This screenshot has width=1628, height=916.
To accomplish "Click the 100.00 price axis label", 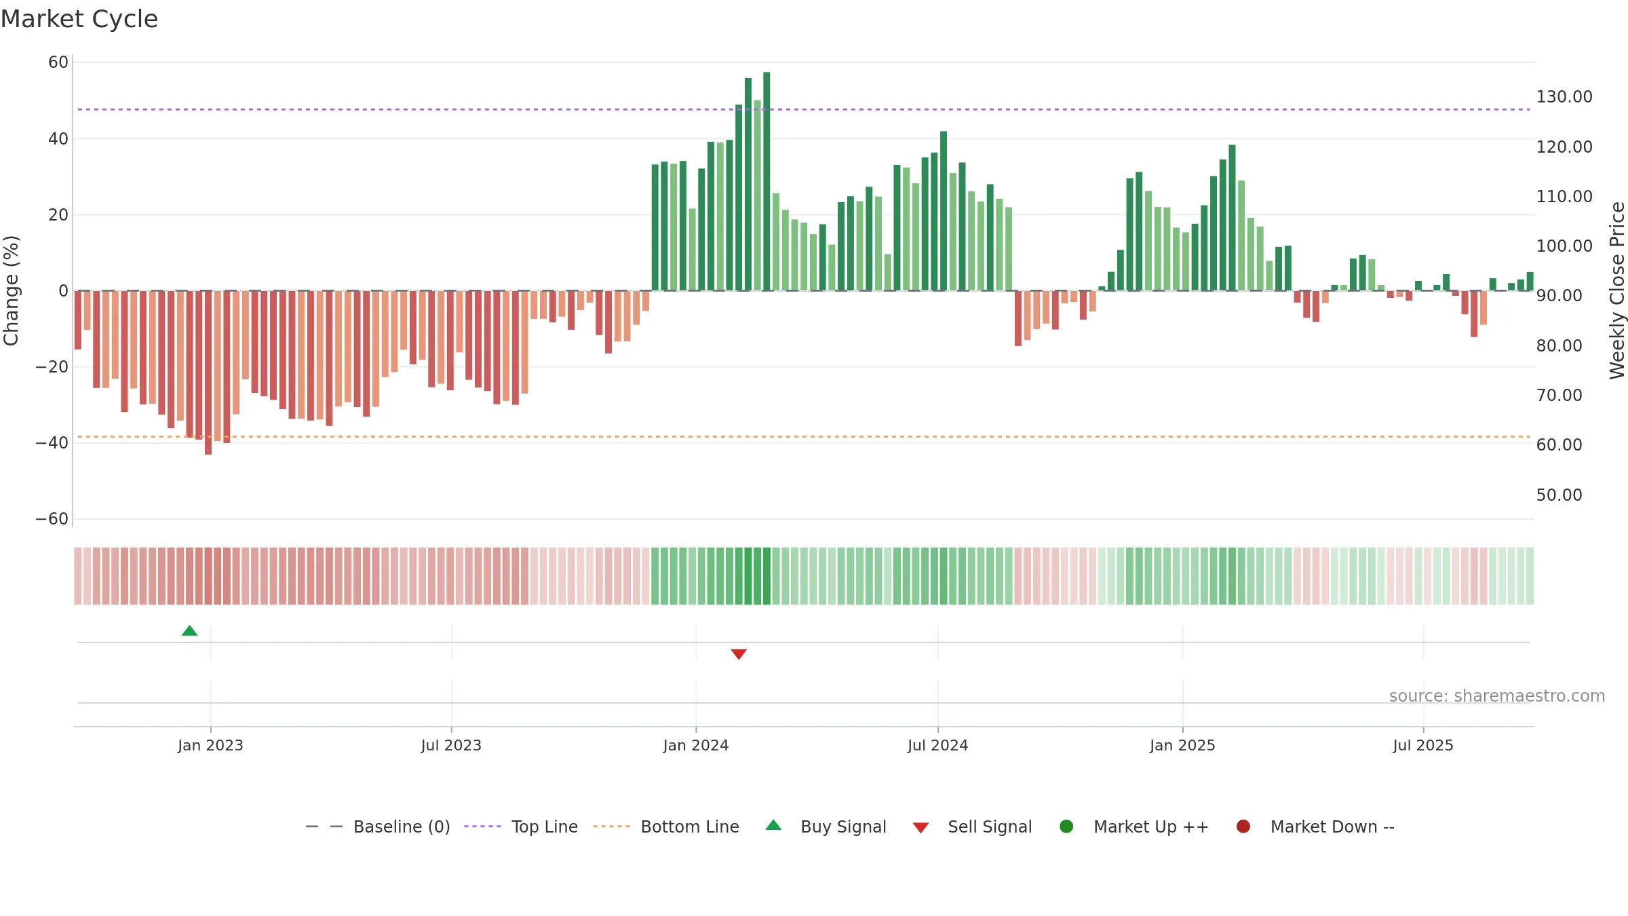I will (1564, 246).
